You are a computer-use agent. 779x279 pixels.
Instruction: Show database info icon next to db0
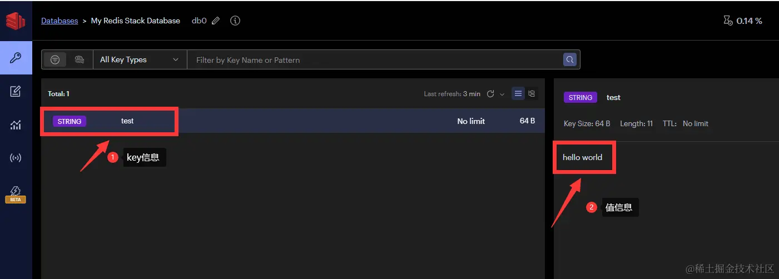click(x=235, y=21)
